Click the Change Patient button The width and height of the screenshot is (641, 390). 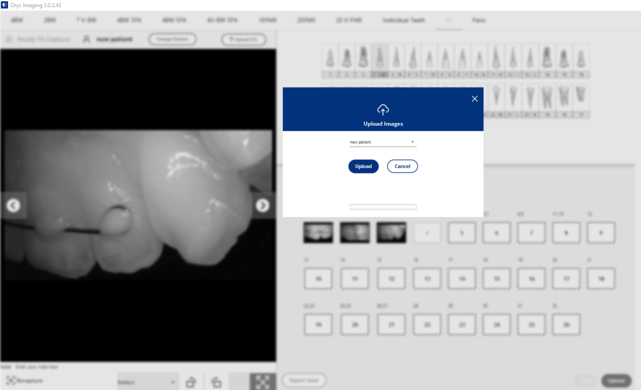click(172, 39)
